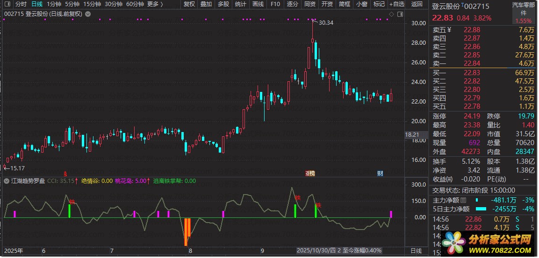
Task: Click the 卖五 price 22.88
Action: click(x=472, y=30)
